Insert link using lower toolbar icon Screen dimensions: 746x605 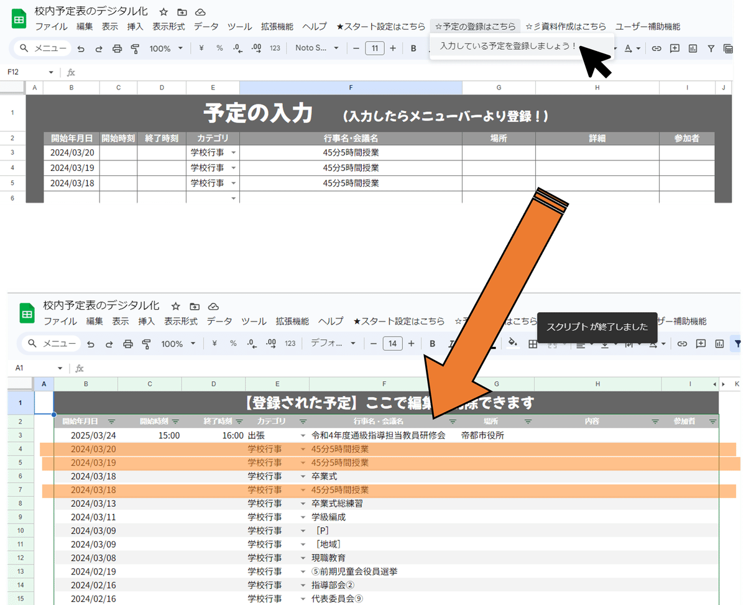coord(682,343)
